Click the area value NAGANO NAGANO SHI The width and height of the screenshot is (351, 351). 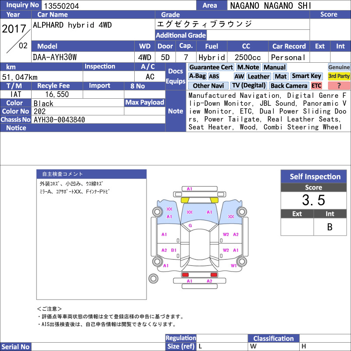tap(271, 6)
